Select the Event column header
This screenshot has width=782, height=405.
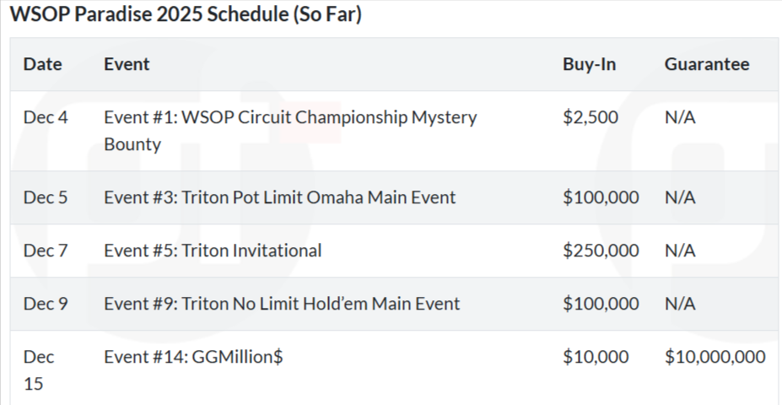pos(127,64)
